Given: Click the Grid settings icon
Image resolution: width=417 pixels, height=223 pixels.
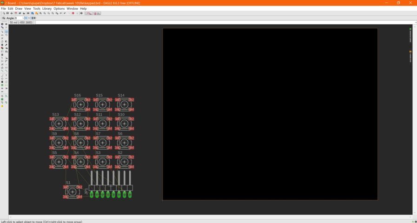Looking at the screenshot, I should pyautogui.click(x=4, y=18).
